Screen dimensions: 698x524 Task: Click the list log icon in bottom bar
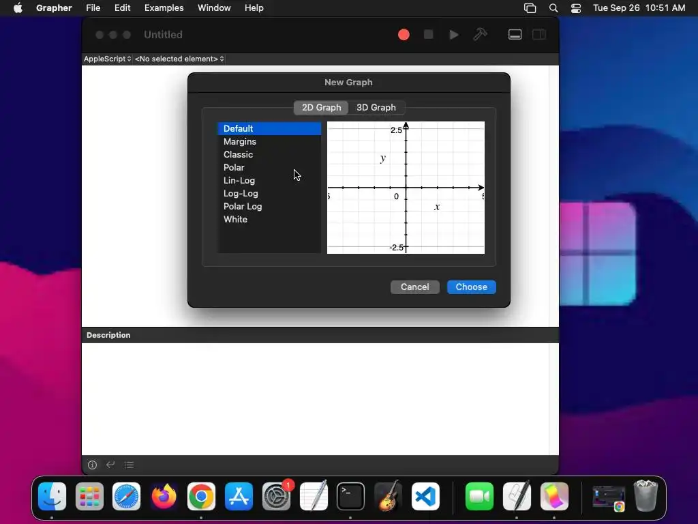coord(129,465)
